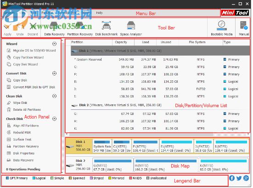Select the K: partition row in list
Viewport: 253px width, 188px height.
point(160,129)
